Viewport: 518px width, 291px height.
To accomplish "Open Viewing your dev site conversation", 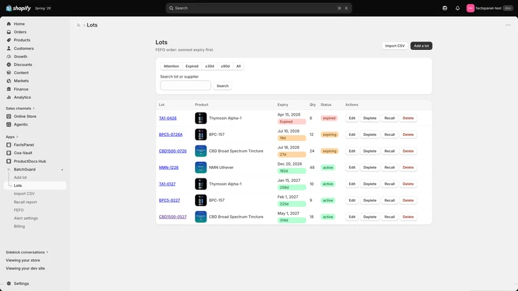I will [x=25, y=268].
